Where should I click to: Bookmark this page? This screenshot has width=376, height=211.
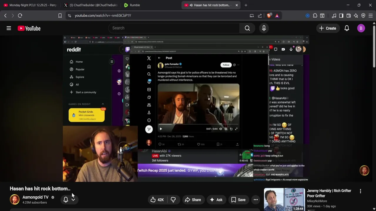(x=60, y=16)
